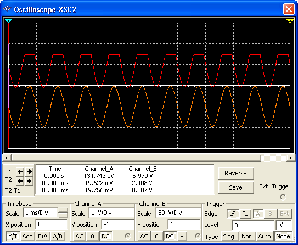The width and height of the screenshot is (298, 245).
Task: Shift cursor T2 right arrow
Action: pyautogui.click(x=29, y=181)
